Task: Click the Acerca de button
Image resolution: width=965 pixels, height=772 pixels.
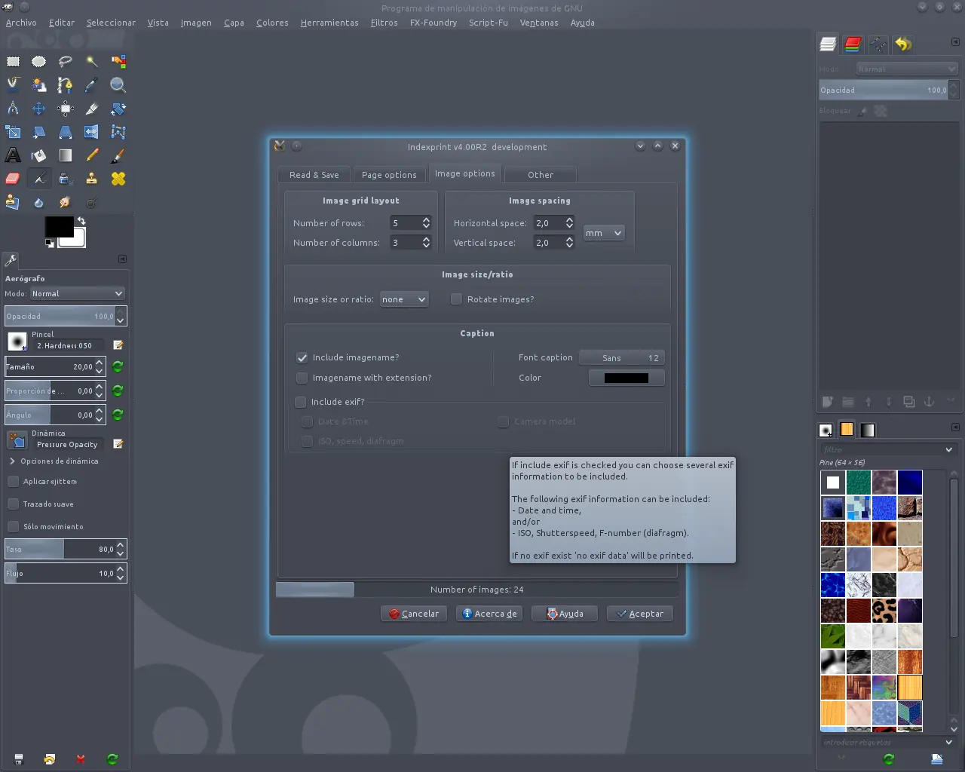Action: tap(489, 614)
